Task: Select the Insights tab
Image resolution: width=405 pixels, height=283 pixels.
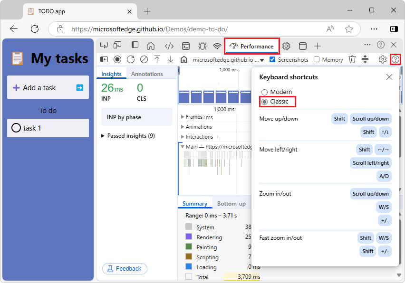Action: (x=111, y=74)
